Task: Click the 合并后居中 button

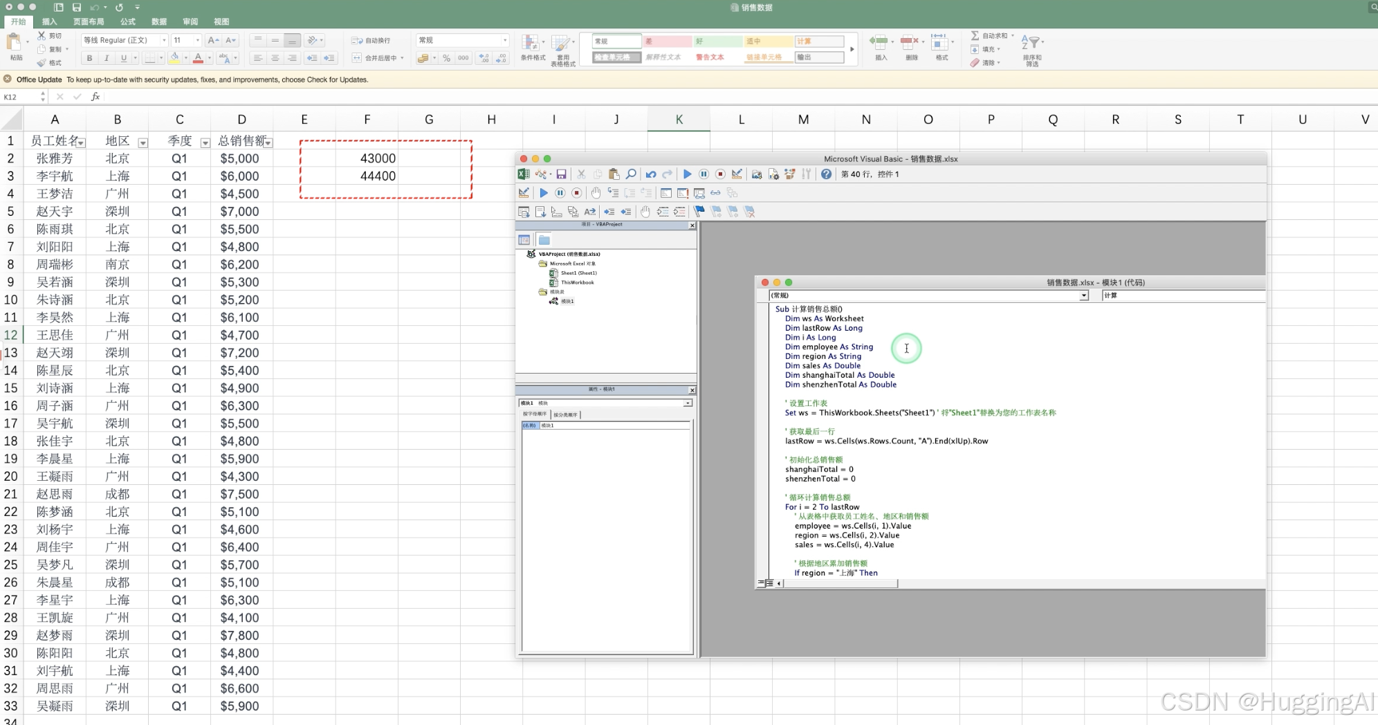Action: tap(378, 58)
